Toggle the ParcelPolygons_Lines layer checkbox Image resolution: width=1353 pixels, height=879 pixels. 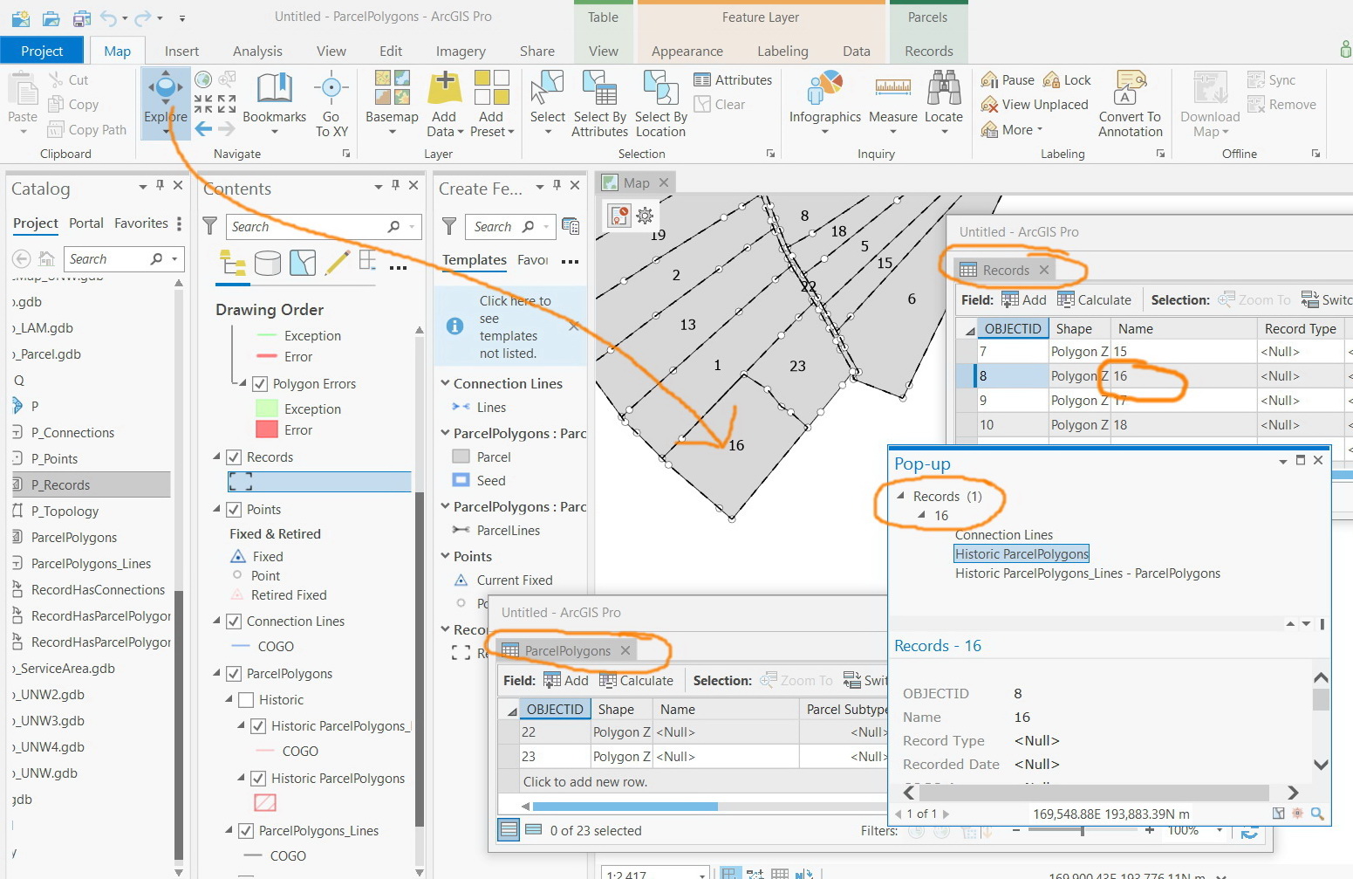pyautogui.click(x=246, y=831)
